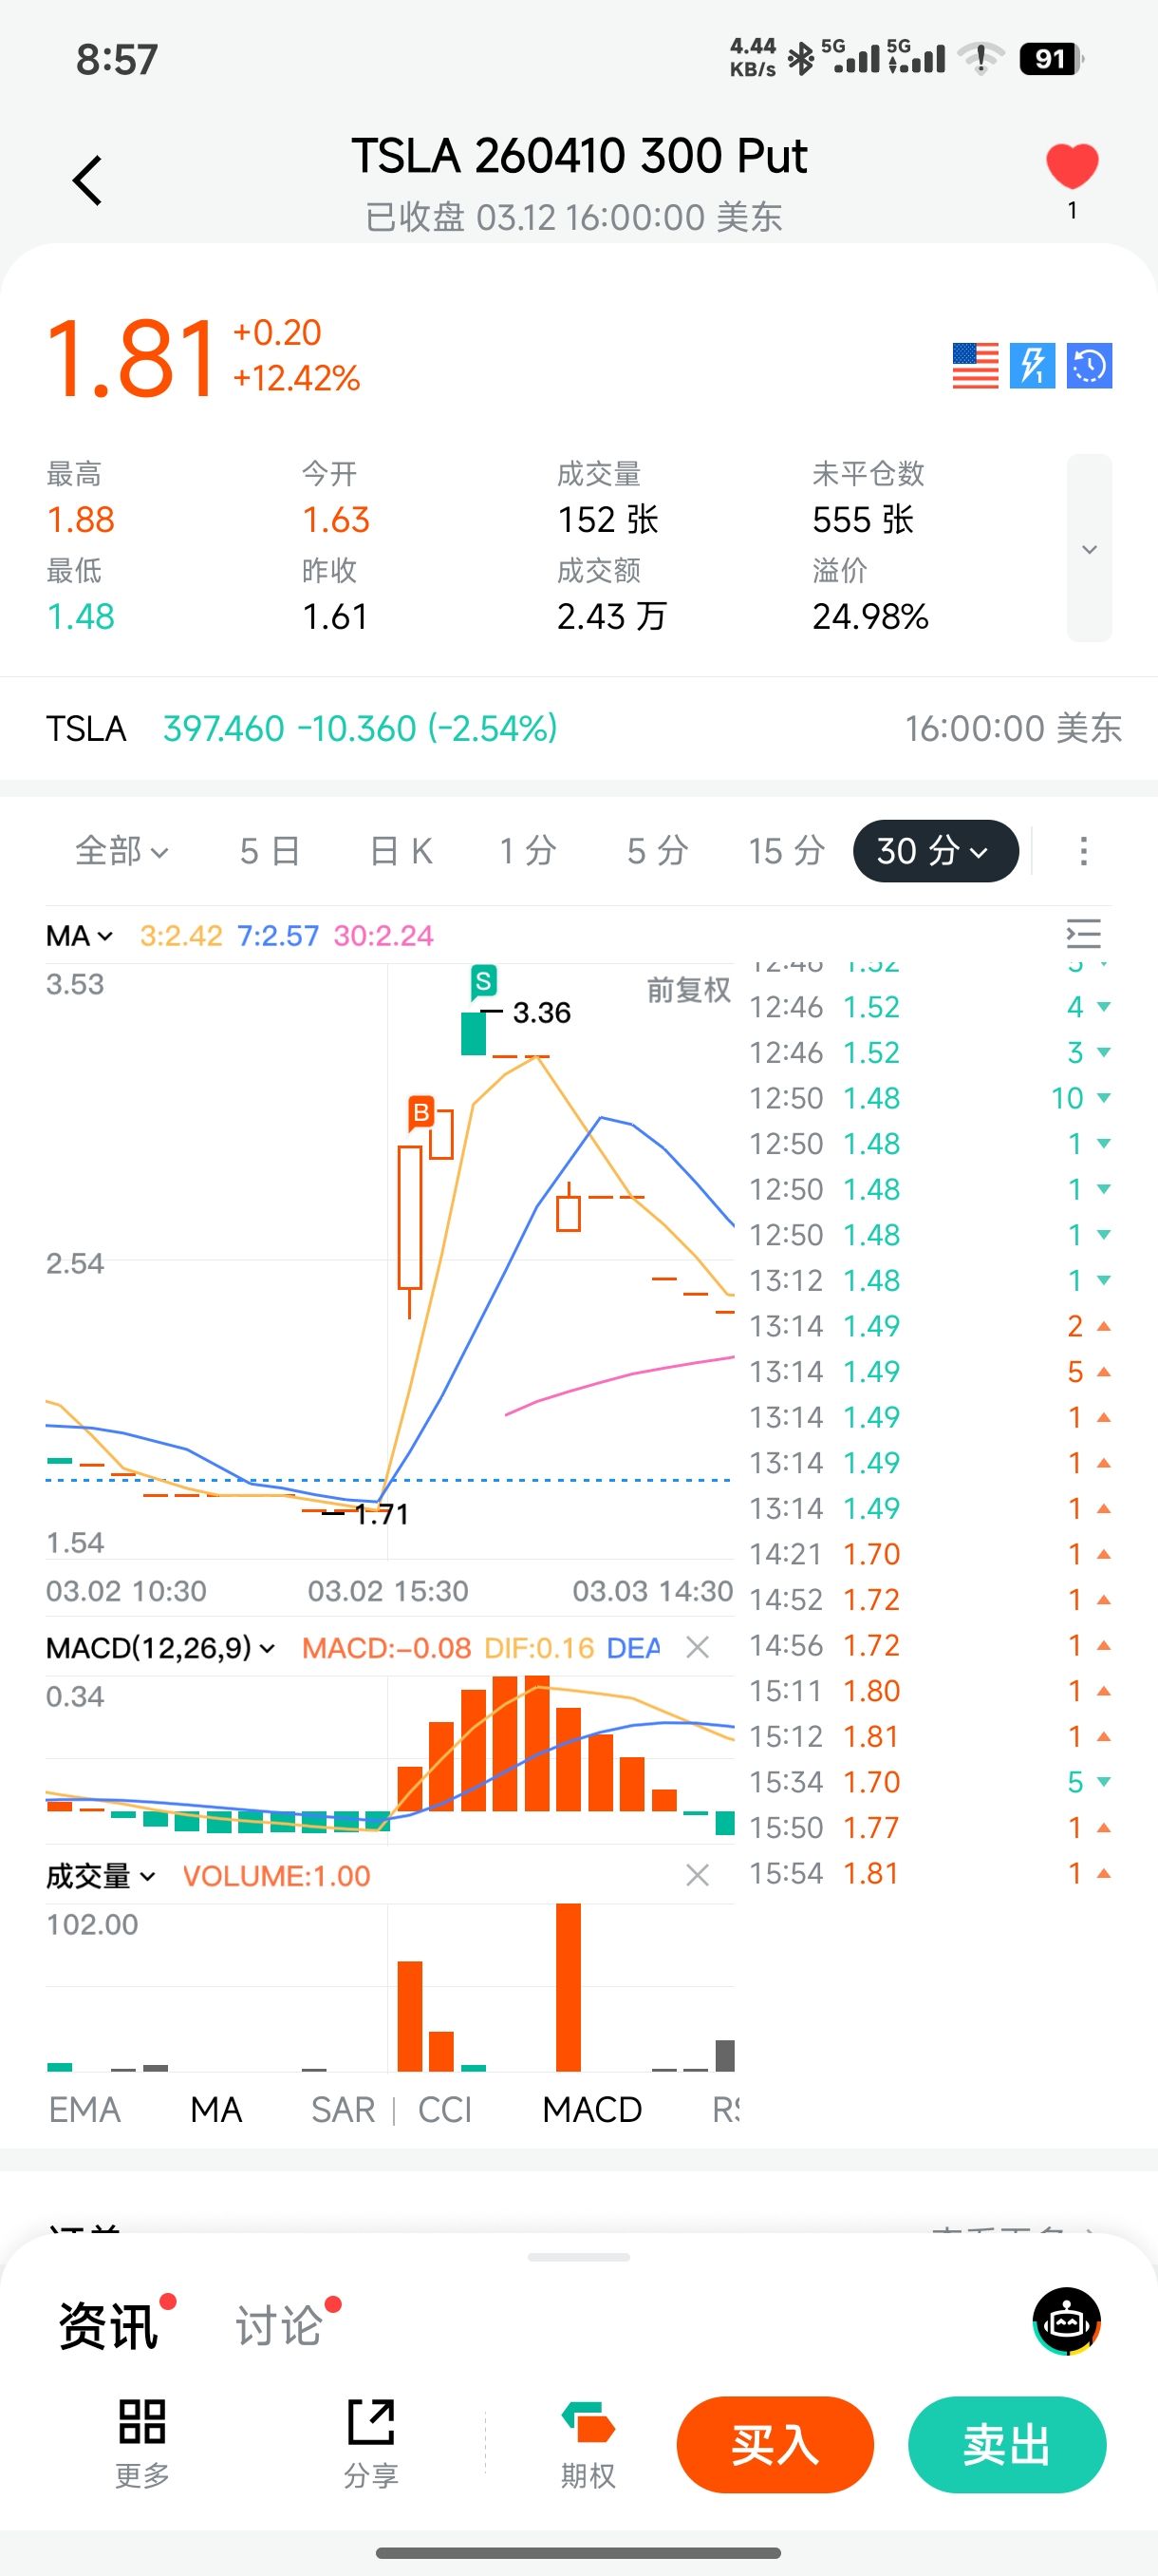Toggle the trade list panel icon
This screenshot has width=1158, height=2576.
pos(1083,934)
